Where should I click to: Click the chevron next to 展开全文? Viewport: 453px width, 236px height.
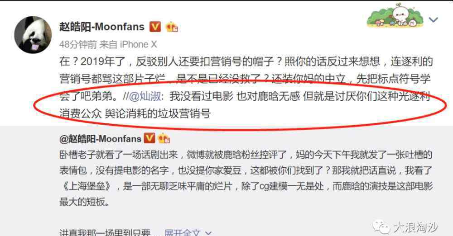click(208, 233)
